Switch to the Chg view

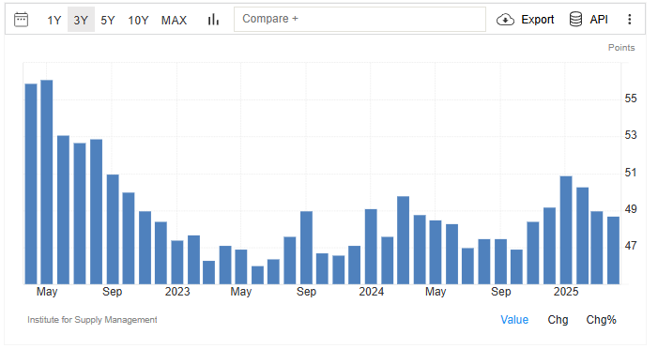click(558, 320)
